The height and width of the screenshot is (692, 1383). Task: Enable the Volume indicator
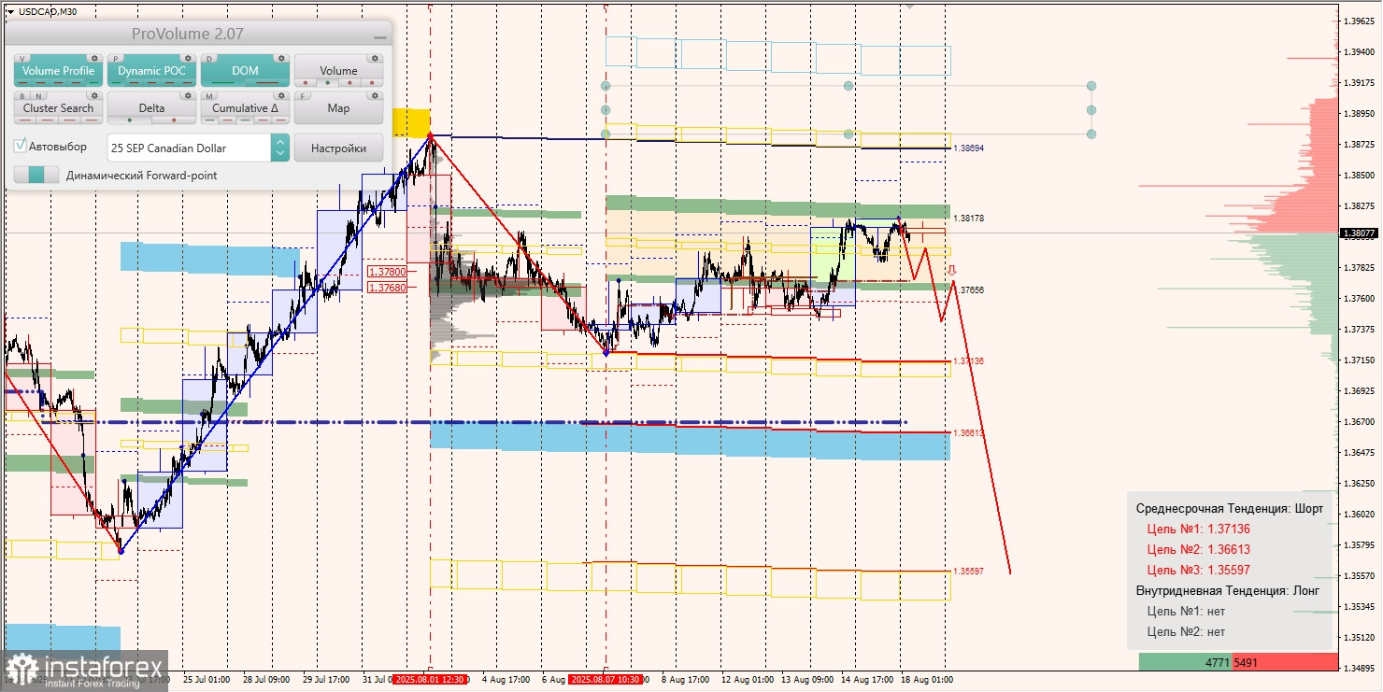point(338,71)
